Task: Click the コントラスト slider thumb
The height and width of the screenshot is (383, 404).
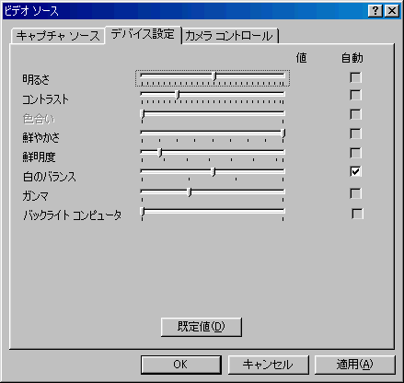Action: 178,94
